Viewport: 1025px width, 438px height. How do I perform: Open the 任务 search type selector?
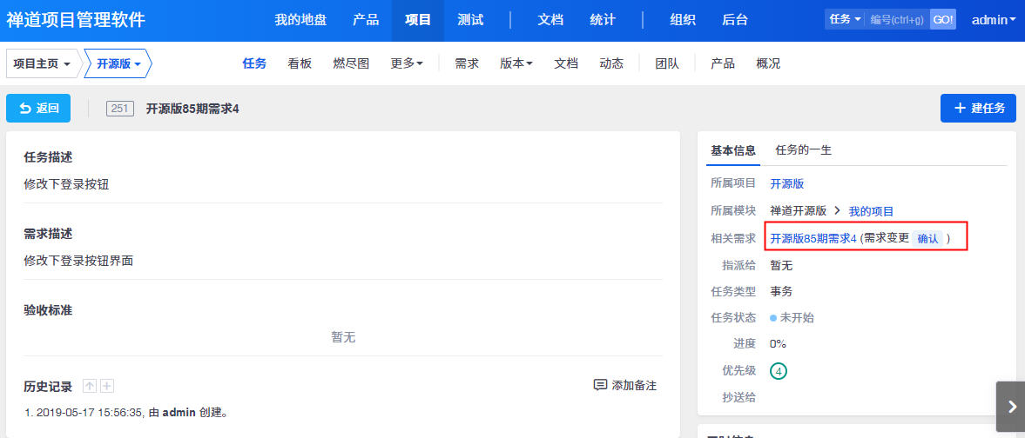(845, 19)
